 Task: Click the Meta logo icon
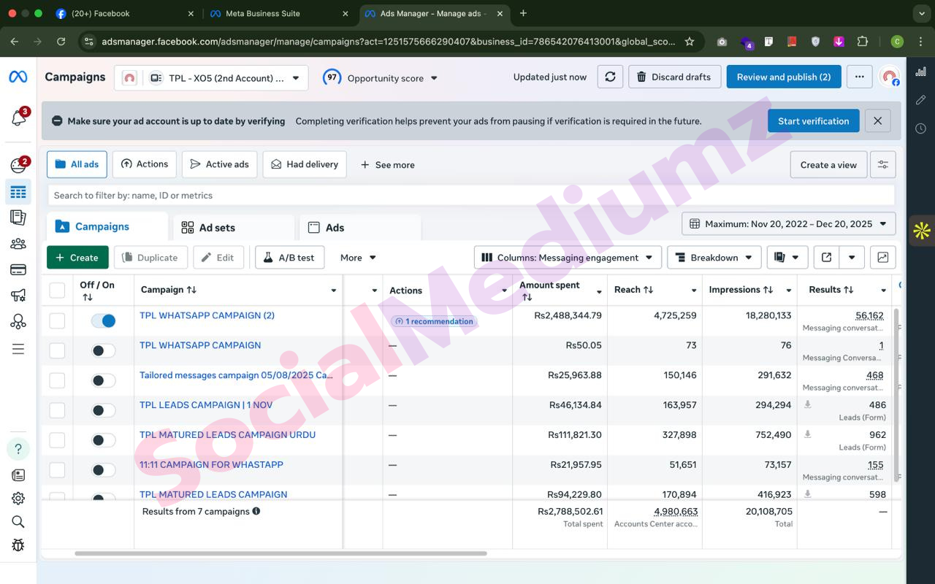pyautogui.click(x=18, y=77)
